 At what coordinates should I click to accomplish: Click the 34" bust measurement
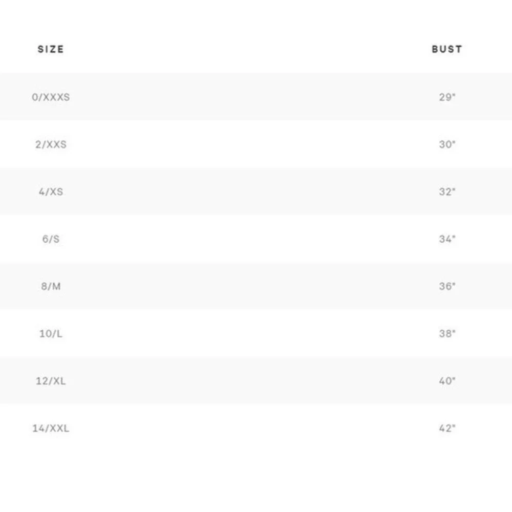(447, 239)
